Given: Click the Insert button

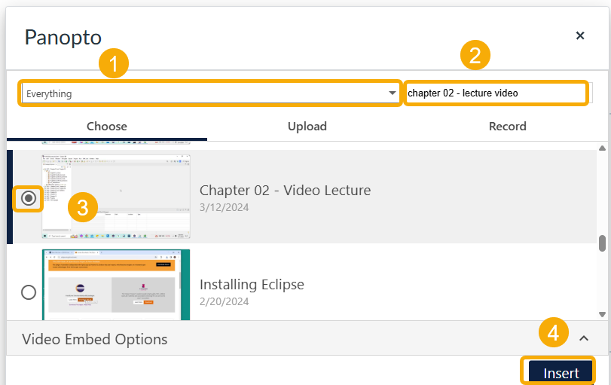Looking at the screenshot, I should click(561, 372).
